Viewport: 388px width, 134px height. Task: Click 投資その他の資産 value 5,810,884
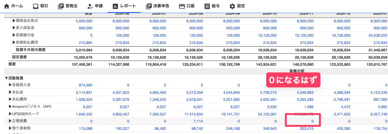point(84,50)
